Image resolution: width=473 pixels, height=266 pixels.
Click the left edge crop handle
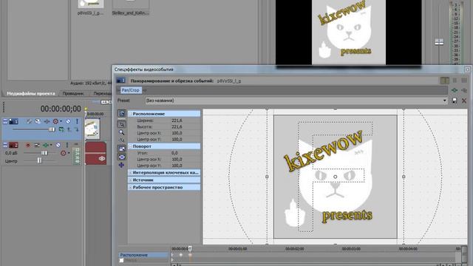[x=267, y=177]
